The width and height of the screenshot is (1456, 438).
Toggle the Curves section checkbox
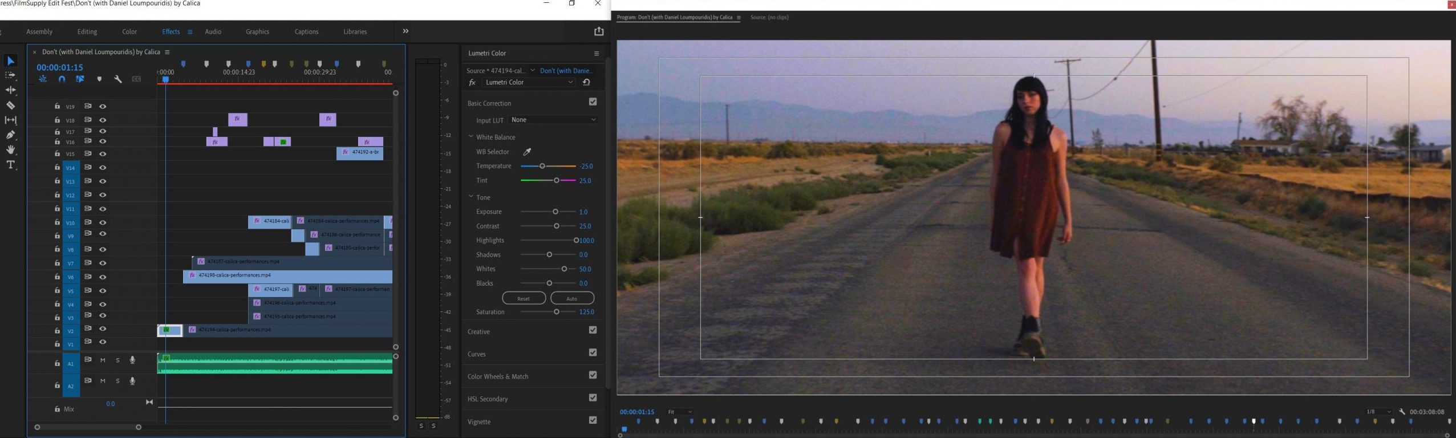click(x=593, y=352)
